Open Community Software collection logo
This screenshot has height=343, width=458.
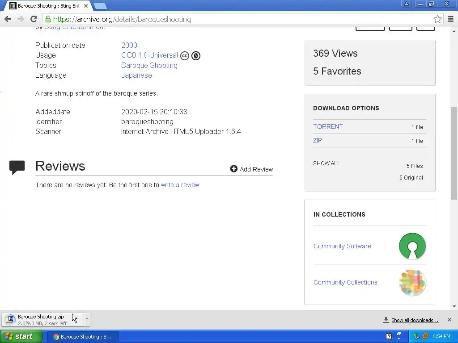tap(412, 246)
